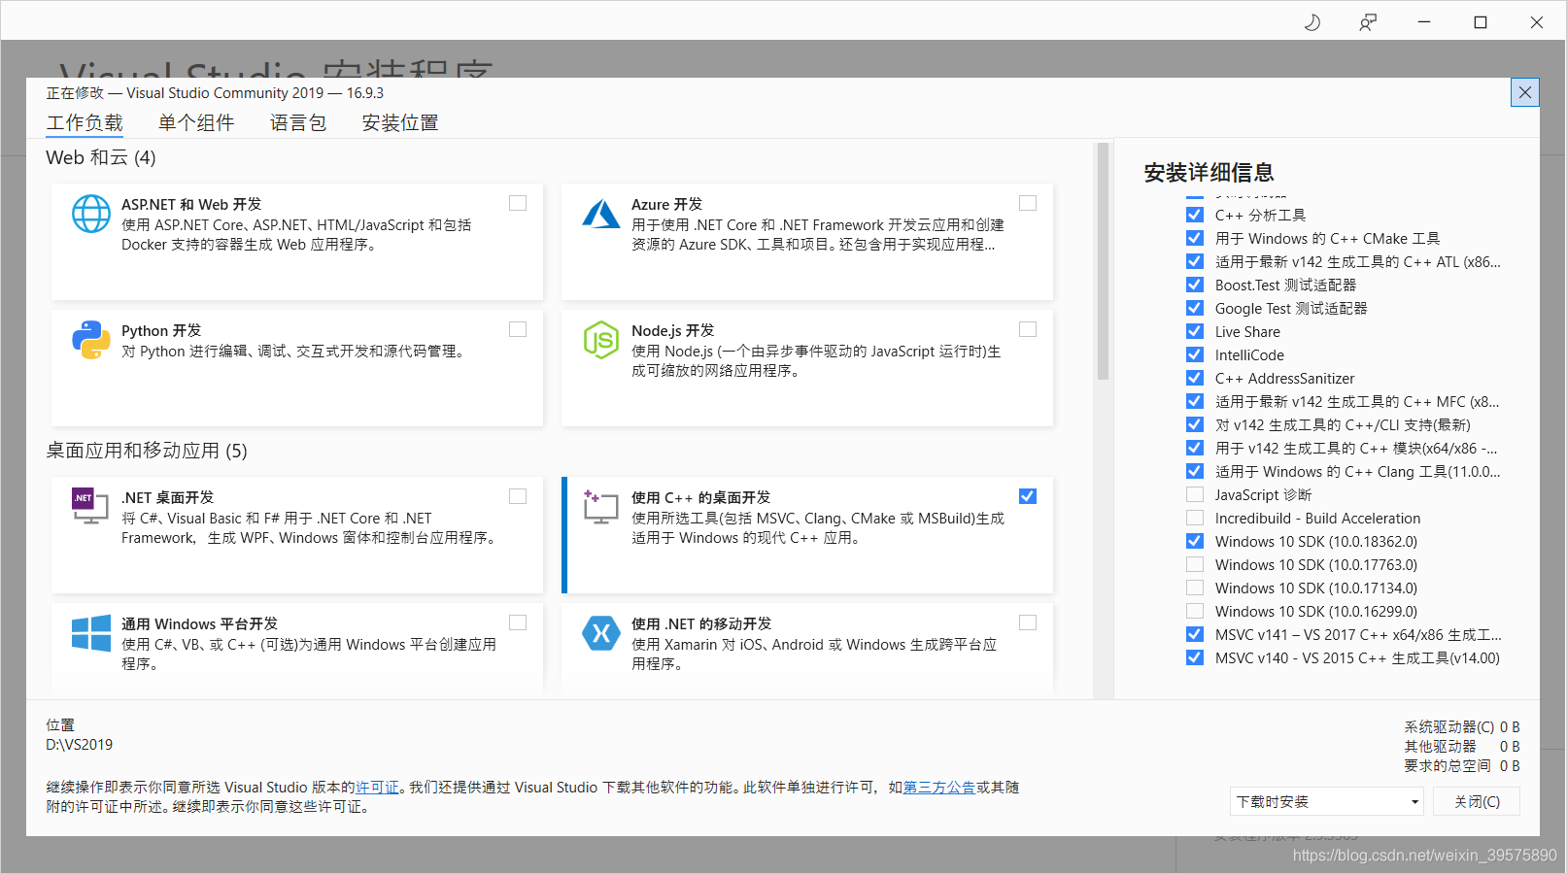Viewport: 1567px width, 874px height.
Task: Uncheck C++ Clang 工具 for Windows
Action: [1195, 471]
